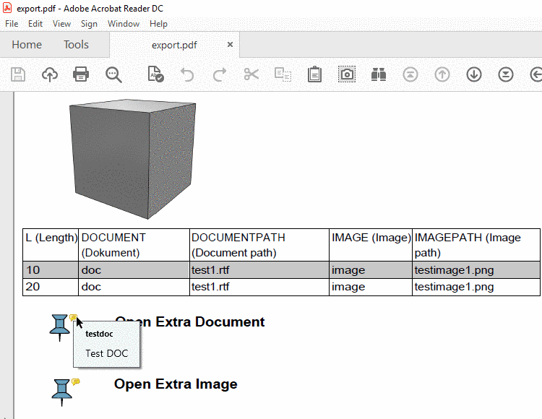Click the Save file icon

tap(18, 74)
